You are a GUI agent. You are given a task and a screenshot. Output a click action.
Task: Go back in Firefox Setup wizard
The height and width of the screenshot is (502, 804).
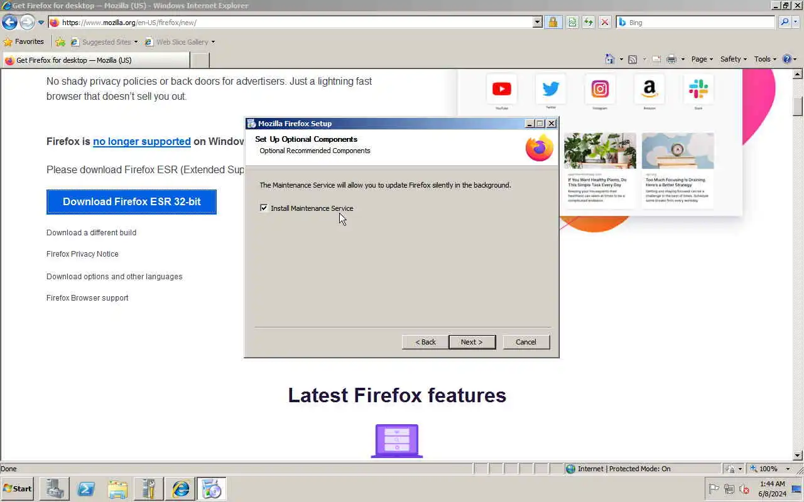[425, 342]
